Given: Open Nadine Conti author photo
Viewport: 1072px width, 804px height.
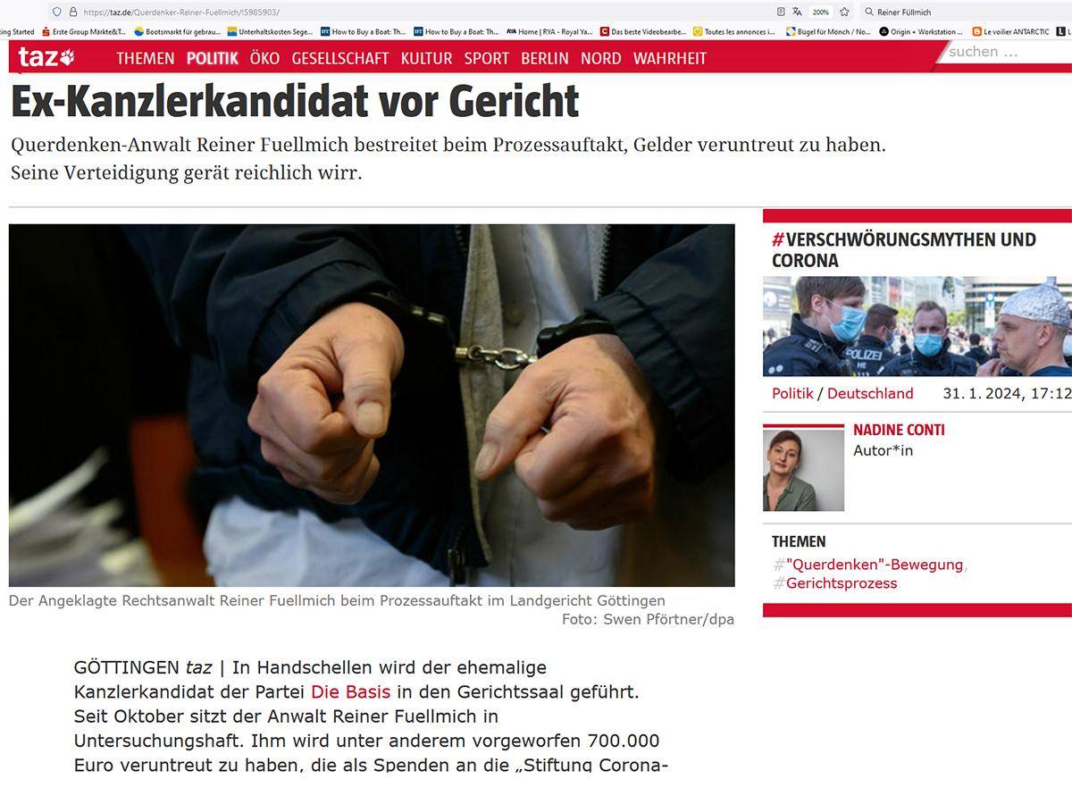Looking at the screenshot, I should 803,470.
